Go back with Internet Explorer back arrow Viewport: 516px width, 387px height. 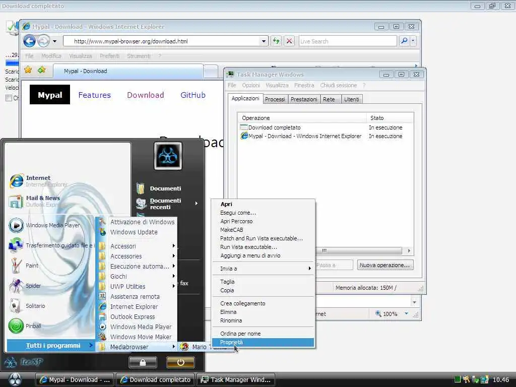click(30, 41)
